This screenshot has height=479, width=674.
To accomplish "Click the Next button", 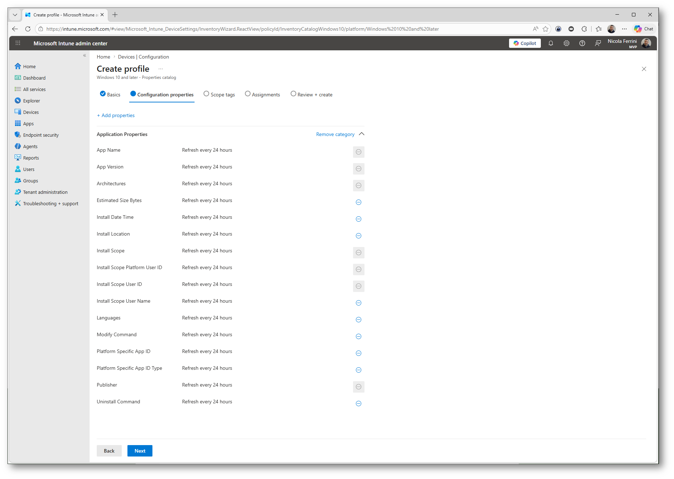I will coord(140,451).
